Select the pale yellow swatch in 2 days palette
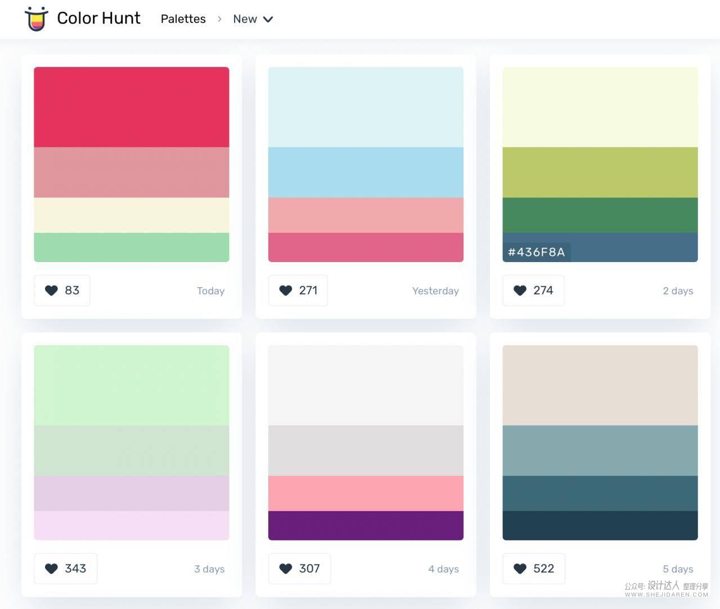 [600, 107]
